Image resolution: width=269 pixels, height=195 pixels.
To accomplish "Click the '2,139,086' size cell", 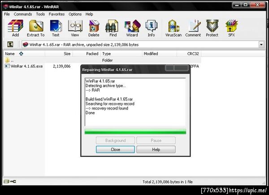I will (61, 66).
